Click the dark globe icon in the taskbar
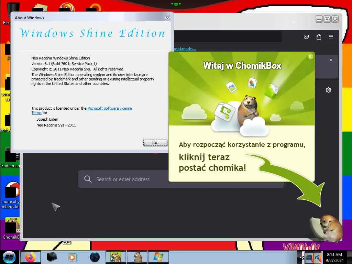 (95, 257)
